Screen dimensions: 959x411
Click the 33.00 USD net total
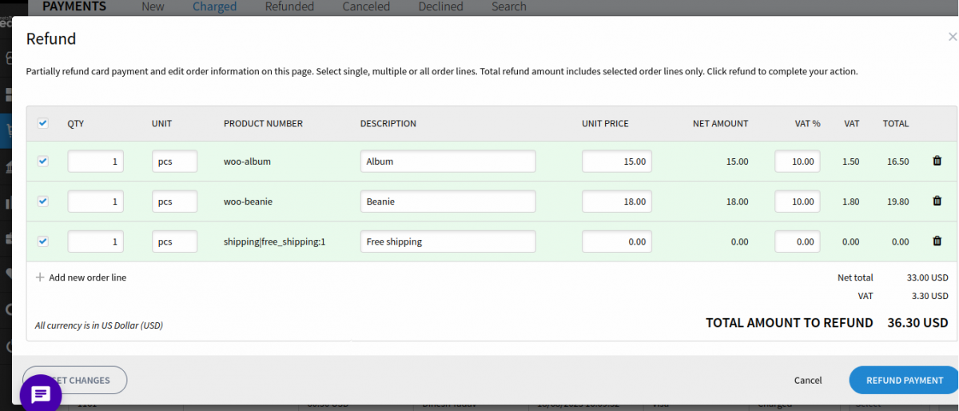click(928, 277)
